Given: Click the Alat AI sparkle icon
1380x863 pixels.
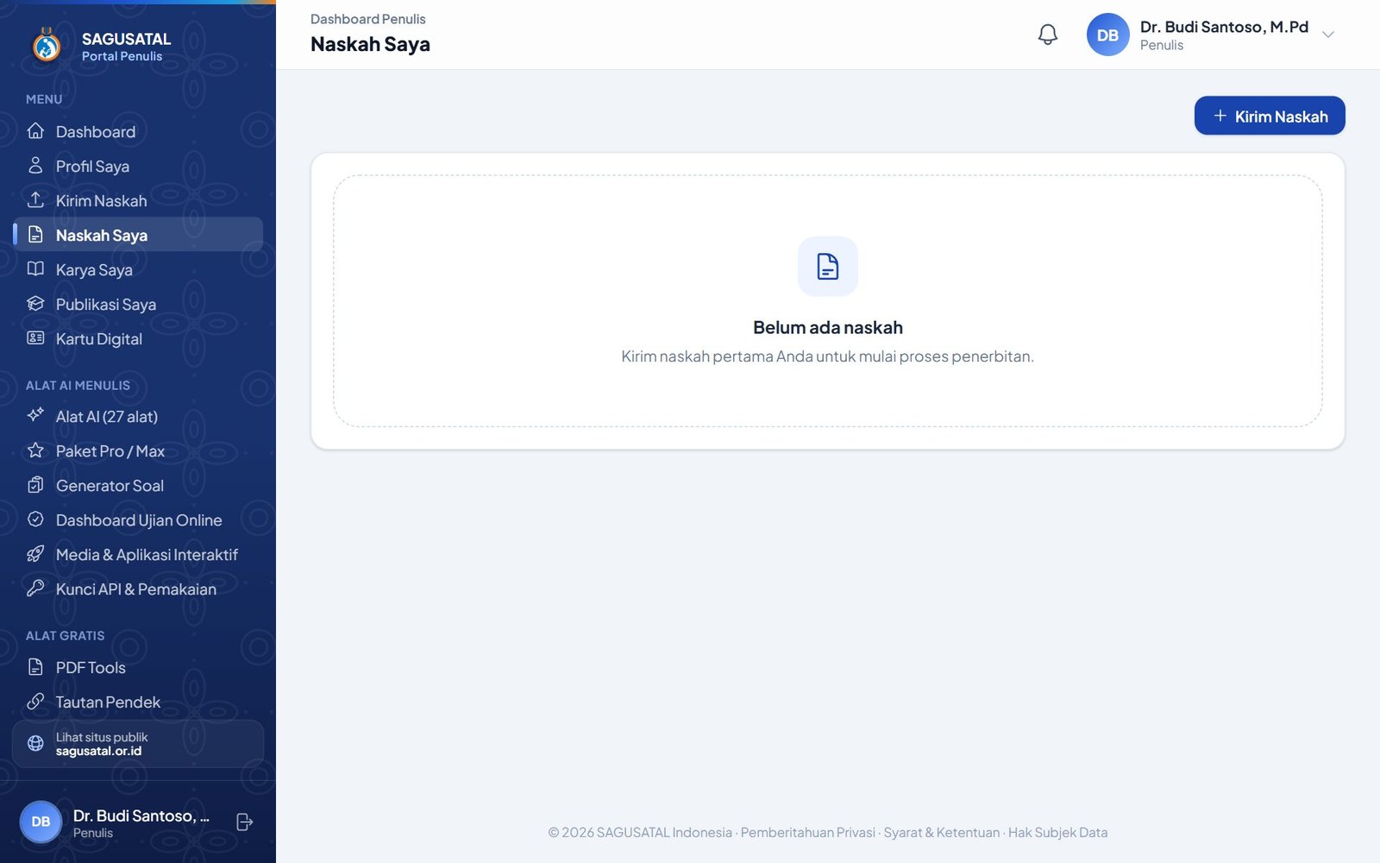Looking at the screenshot, I should [x=35, y=416].
